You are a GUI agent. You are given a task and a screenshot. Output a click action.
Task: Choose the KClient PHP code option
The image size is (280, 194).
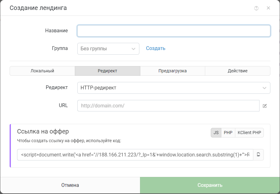(249, 133)
